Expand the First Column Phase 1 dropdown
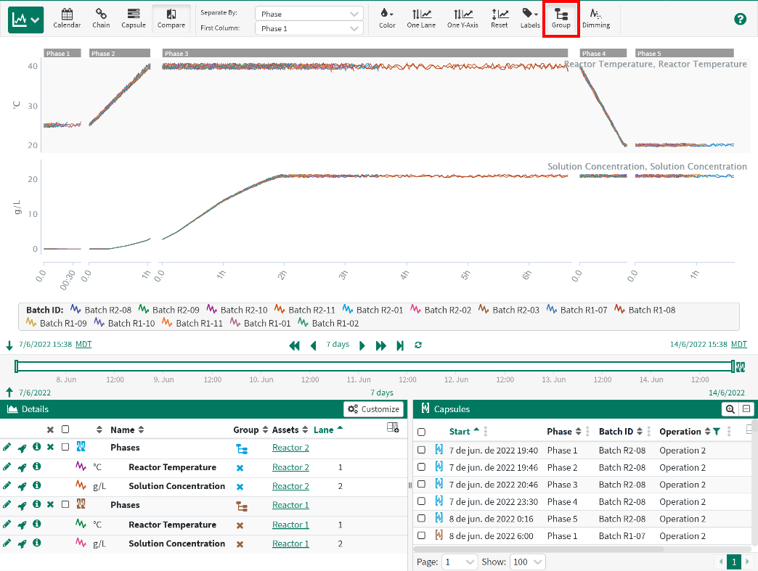Image resolution: width=758 pixels, height=571 pixels. coord(310,29)
